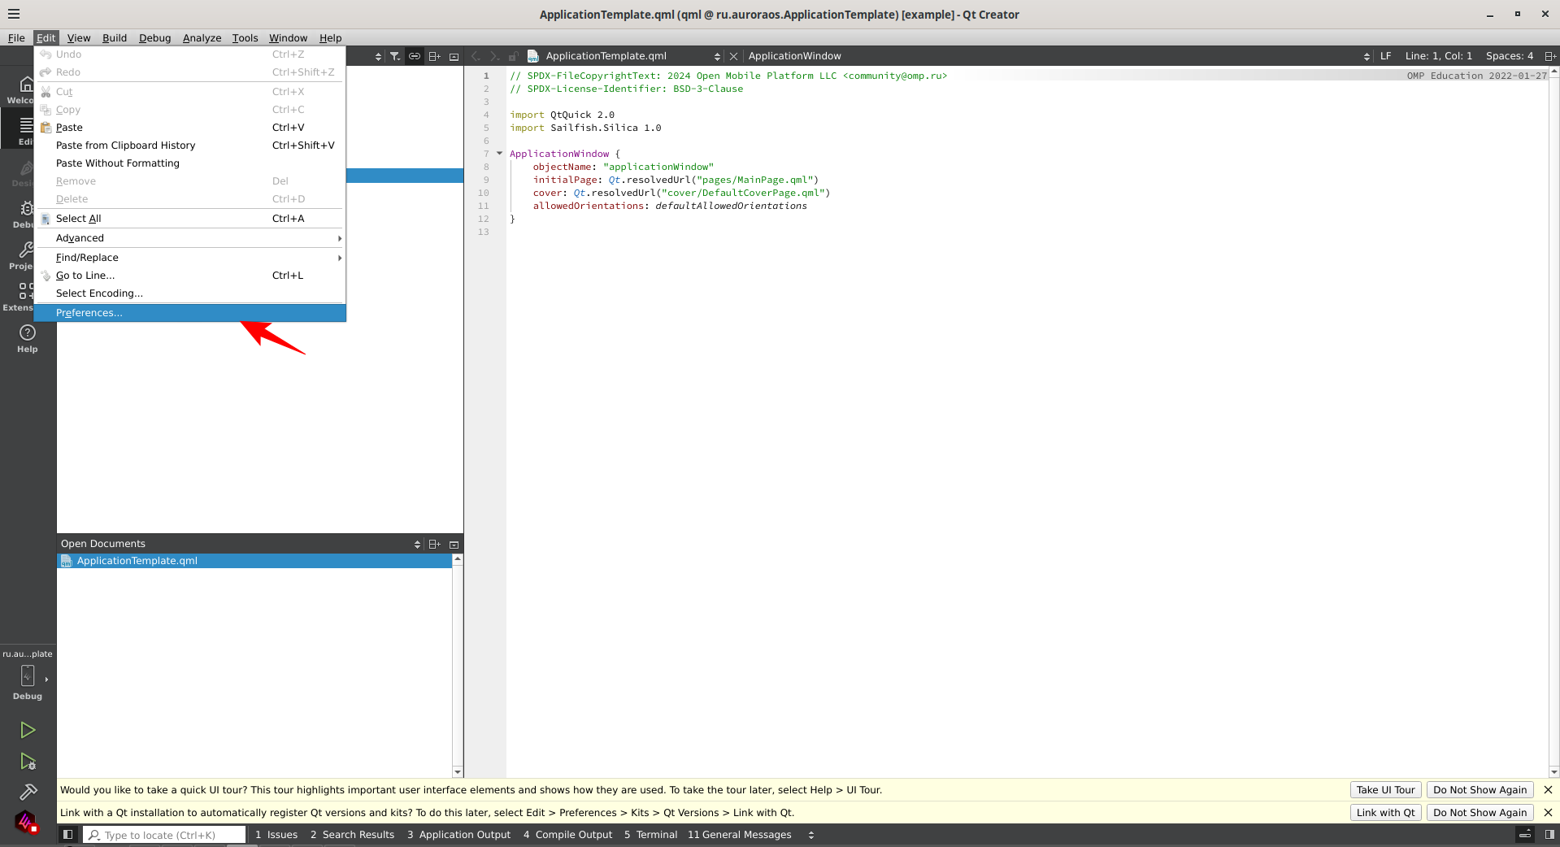1560x847 pixels.
Task: Click the Spaces: 4 indentation setting
Action: (1510, 56)
